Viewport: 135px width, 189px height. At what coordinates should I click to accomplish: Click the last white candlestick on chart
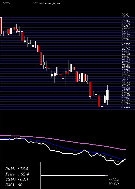[x=107, y=95]
